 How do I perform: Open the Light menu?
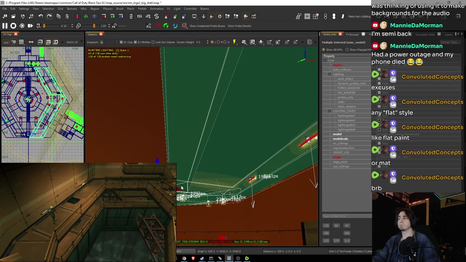pyautogui.click(x=177, y=9)
